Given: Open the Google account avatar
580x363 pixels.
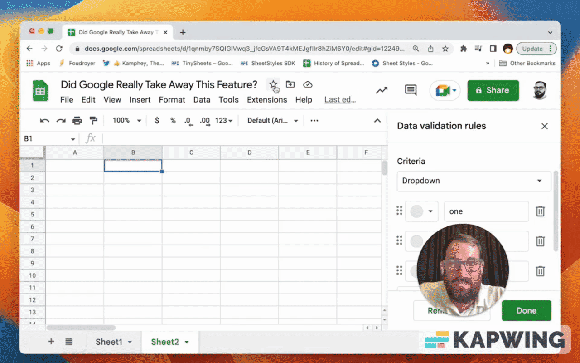Looking at the screenshot, I should pos(540,90).
